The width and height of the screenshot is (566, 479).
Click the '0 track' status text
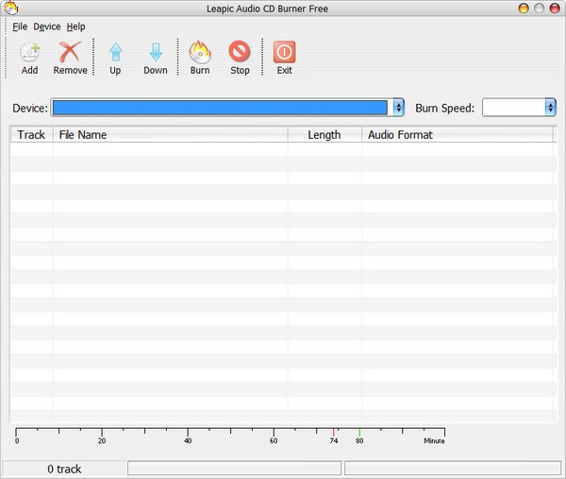(64, 469)
